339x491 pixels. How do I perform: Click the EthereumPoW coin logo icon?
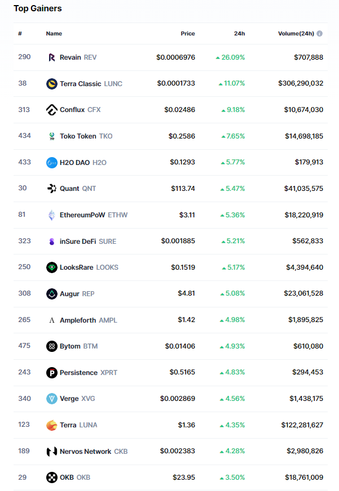[x=52, y=215]
